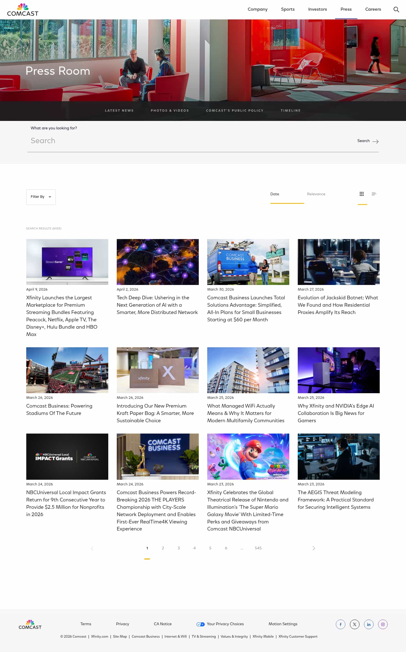Open NBCUniversal Local Impact Grants link
This screenshot has width=406, height=652.
point(66,503)
